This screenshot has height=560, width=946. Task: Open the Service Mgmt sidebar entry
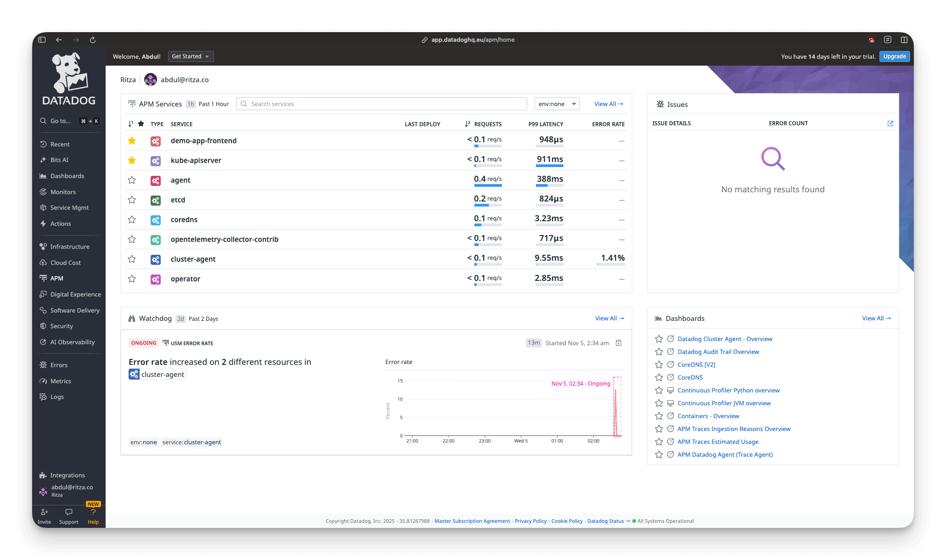pyautogui.click(x=69, y=207)
